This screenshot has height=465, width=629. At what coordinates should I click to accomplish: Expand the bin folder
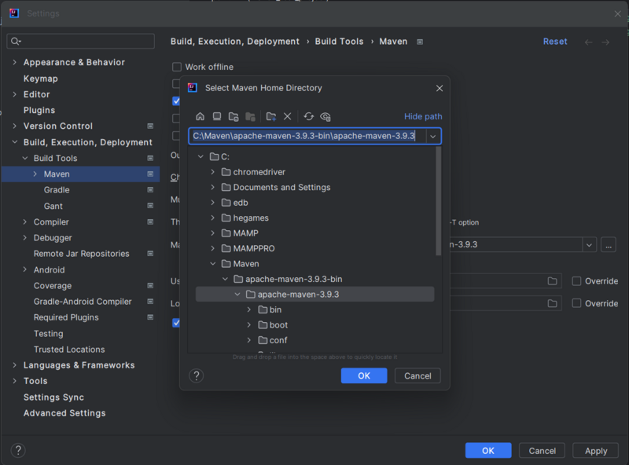point(249,309)
